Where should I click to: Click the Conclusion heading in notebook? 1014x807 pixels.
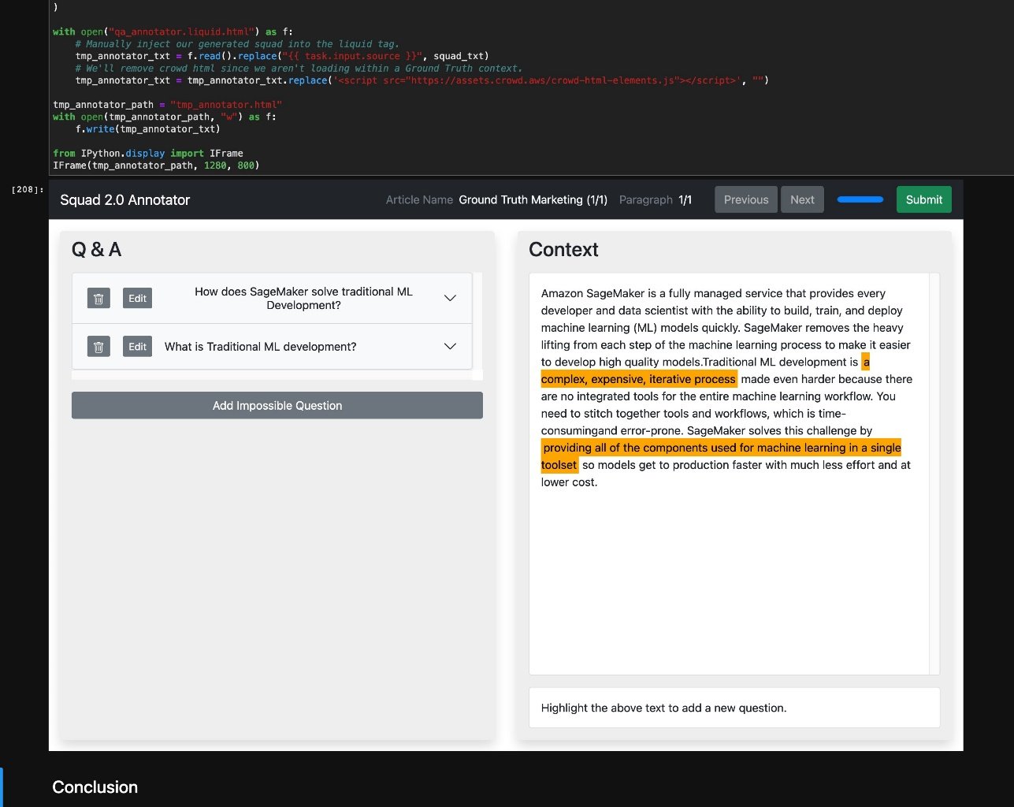(x=95, y=787)
